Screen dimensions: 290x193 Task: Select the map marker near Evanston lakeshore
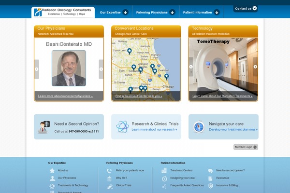(166, 76)
